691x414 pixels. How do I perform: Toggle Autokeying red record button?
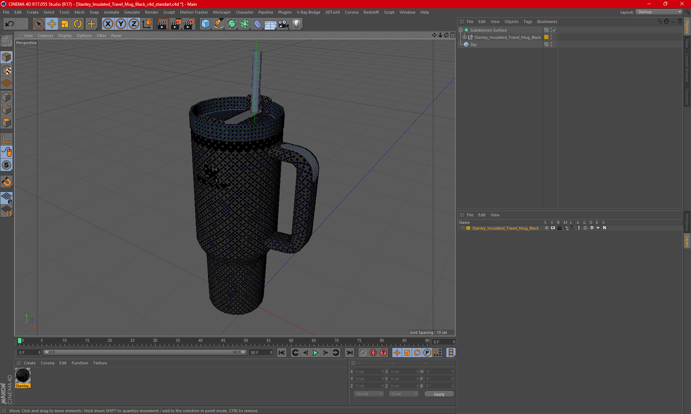coord(373,353)
